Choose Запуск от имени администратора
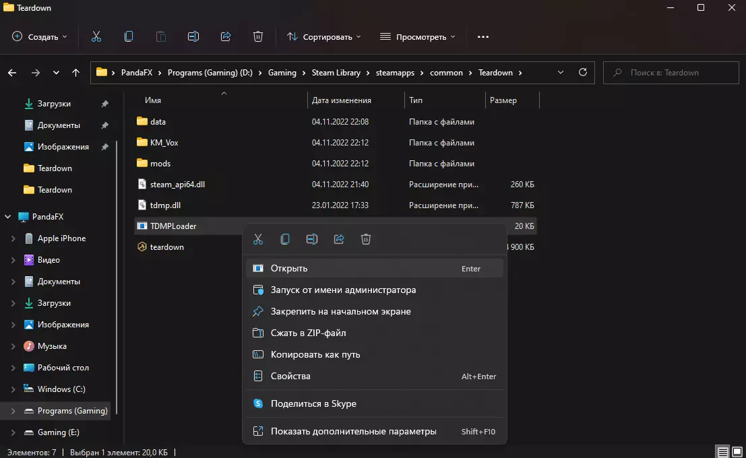This screenshot has width=746, height=458. click(x=343, y=290)
